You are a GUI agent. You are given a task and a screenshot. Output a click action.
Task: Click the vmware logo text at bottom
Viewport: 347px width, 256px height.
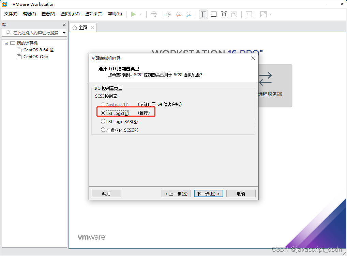point(92,237)
